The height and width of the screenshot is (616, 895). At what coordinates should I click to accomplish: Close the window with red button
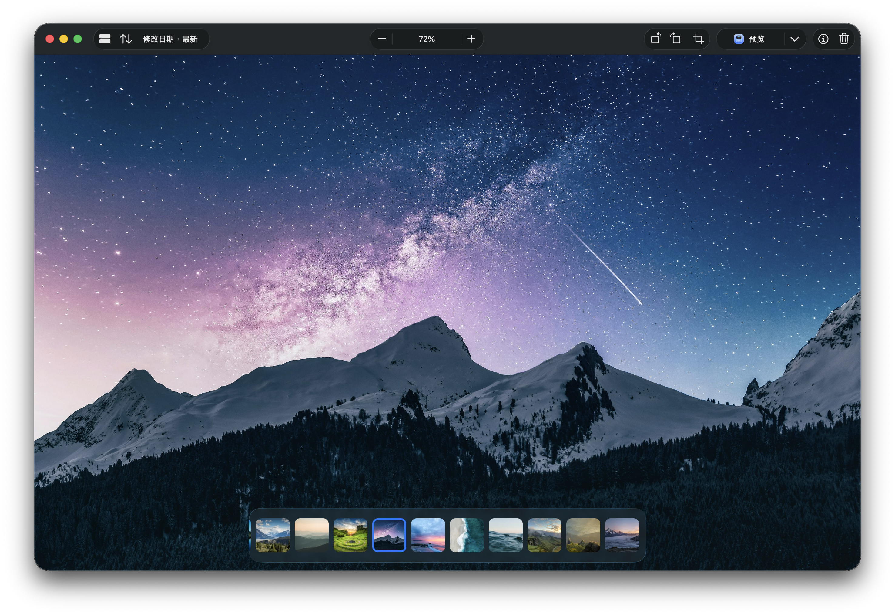pyautogui.click(x=50, y=39)
